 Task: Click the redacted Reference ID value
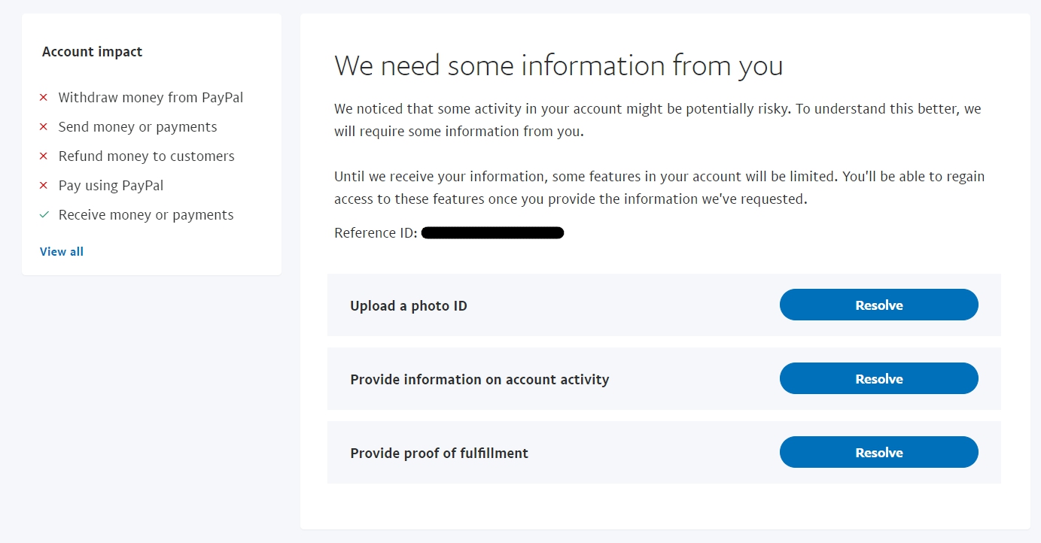coord(492,233)
